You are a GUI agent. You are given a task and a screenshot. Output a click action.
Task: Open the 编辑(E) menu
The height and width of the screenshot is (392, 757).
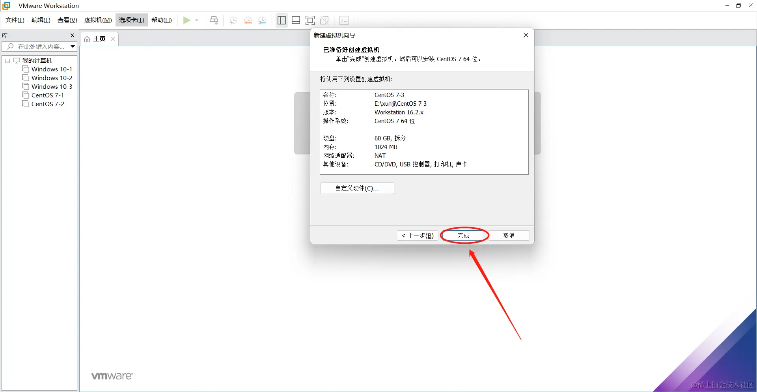pos(41,20)
